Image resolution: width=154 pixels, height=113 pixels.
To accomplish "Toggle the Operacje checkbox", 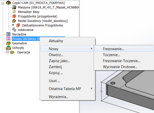I will tap(8, 52).
